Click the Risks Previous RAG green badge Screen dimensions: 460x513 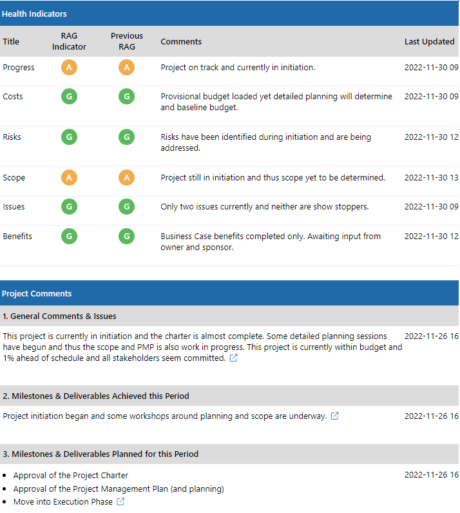pos(127,137)
